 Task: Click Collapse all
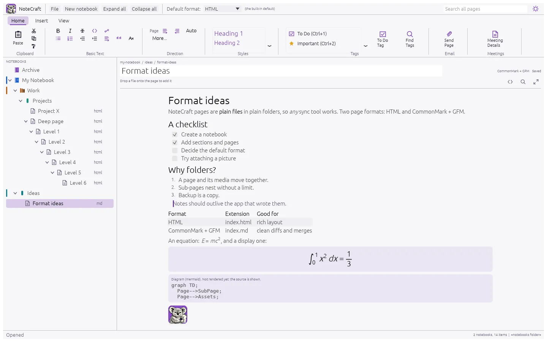click(144, 9)
